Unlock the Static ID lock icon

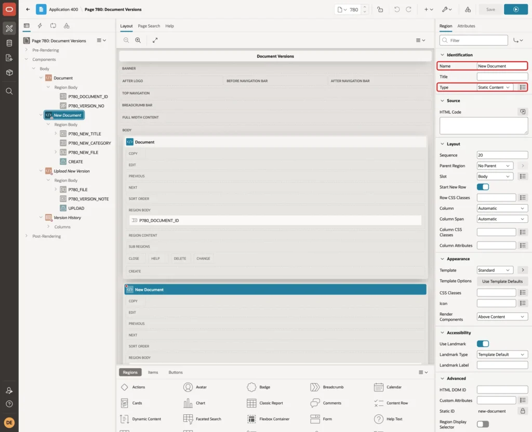coord(523,411)
